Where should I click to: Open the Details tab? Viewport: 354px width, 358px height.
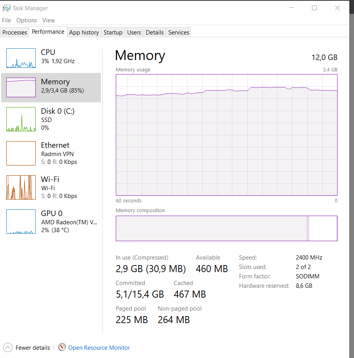coord(155,33)
